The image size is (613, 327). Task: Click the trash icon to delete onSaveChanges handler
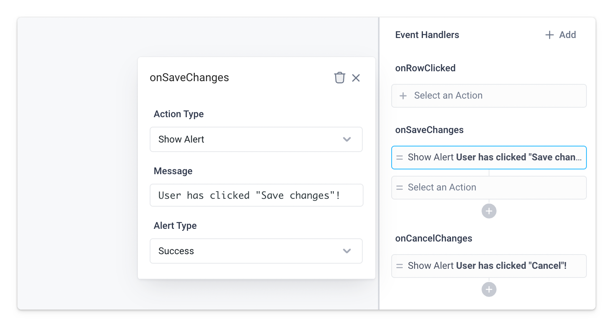click(x=340, y=78)
